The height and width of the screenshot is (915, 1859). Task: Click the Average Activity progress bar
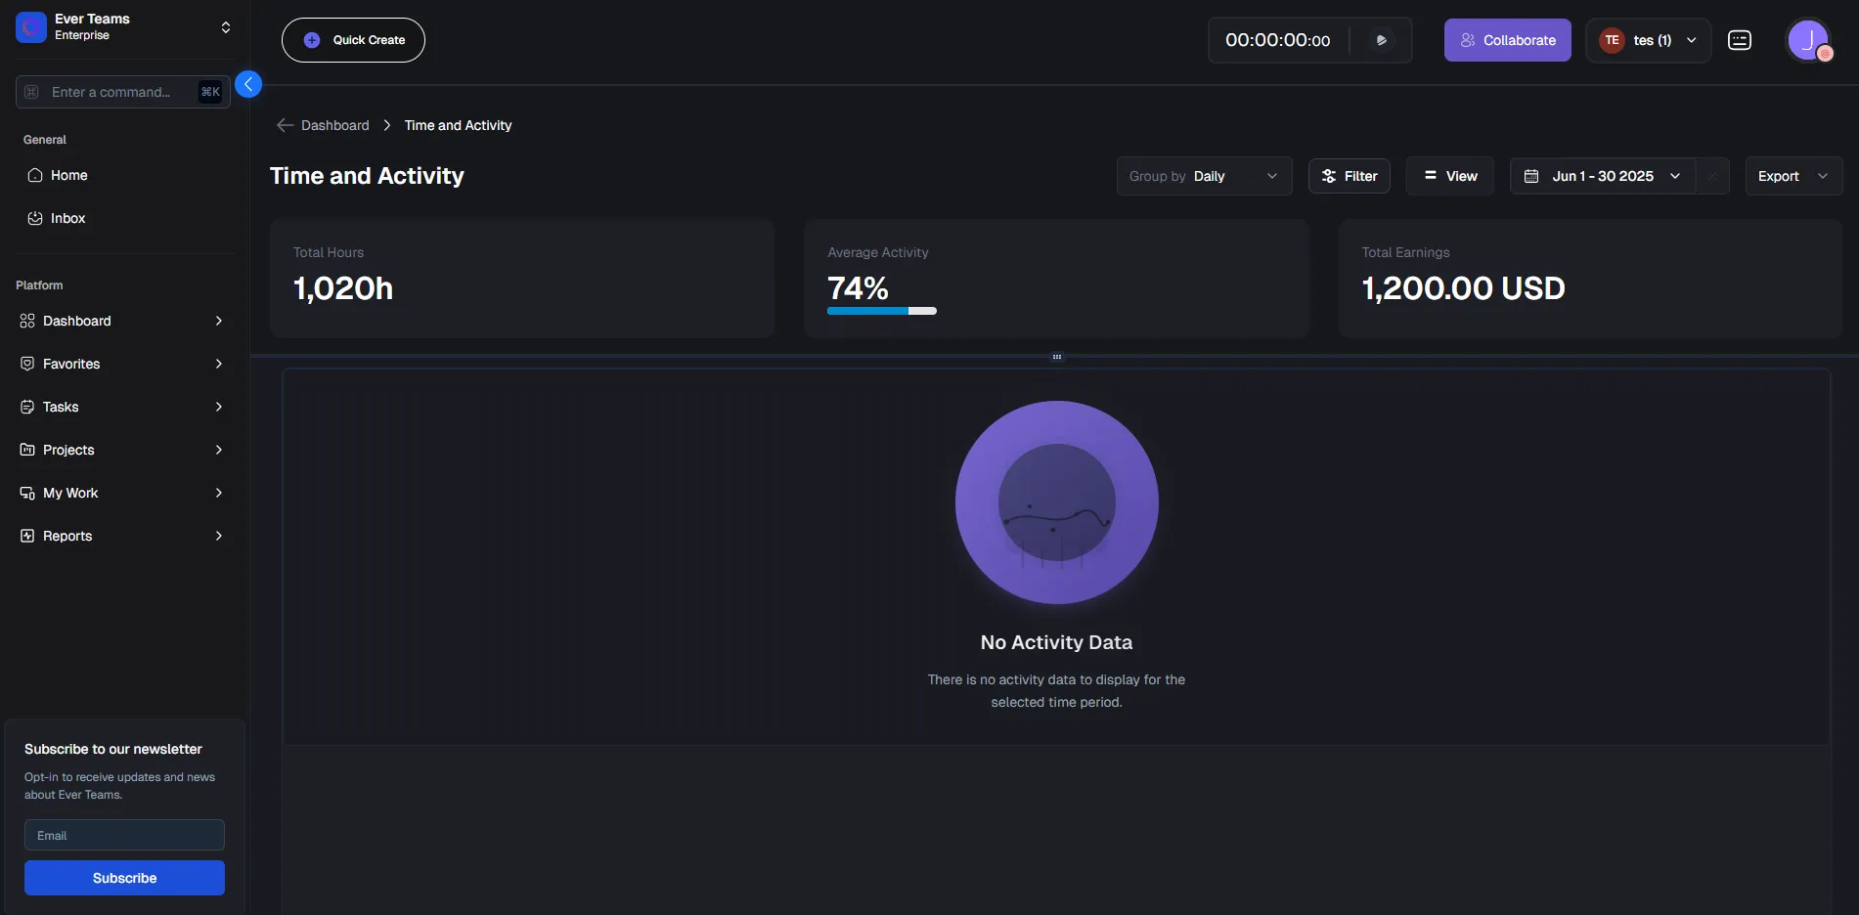point(882,311)
